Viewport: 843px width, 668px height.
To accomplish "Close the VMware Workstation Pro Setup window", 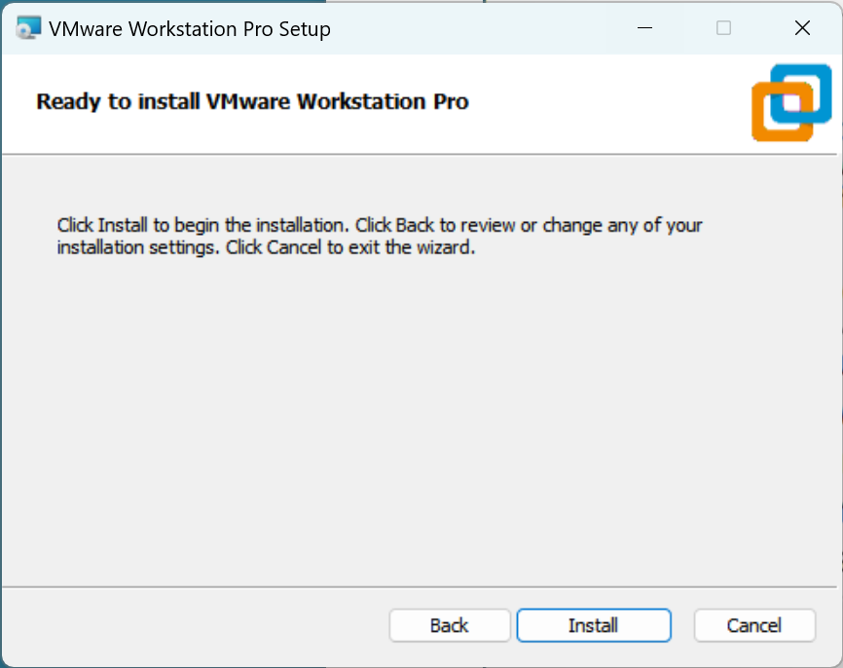I will pyautogui.click(x=802, y=28).
